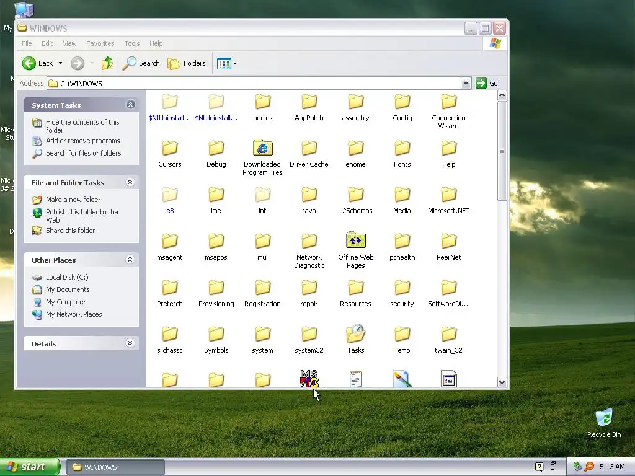This screenshot has height=476, width=635.
Task: Collapse the System Tasks panel
Action: click(130, 105)
